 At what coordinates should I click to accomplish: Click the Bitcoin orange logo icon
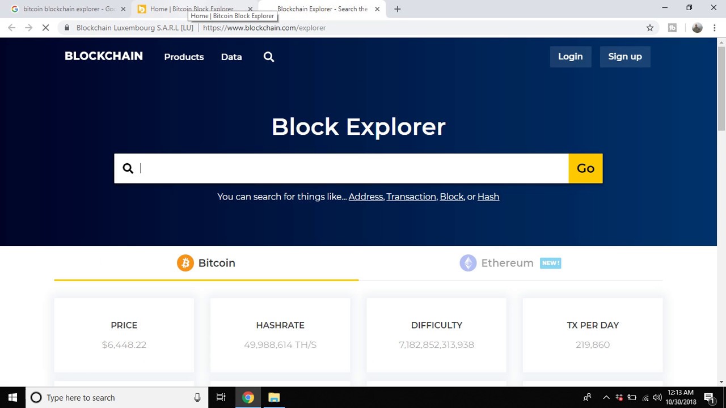[x=185, y=263]
